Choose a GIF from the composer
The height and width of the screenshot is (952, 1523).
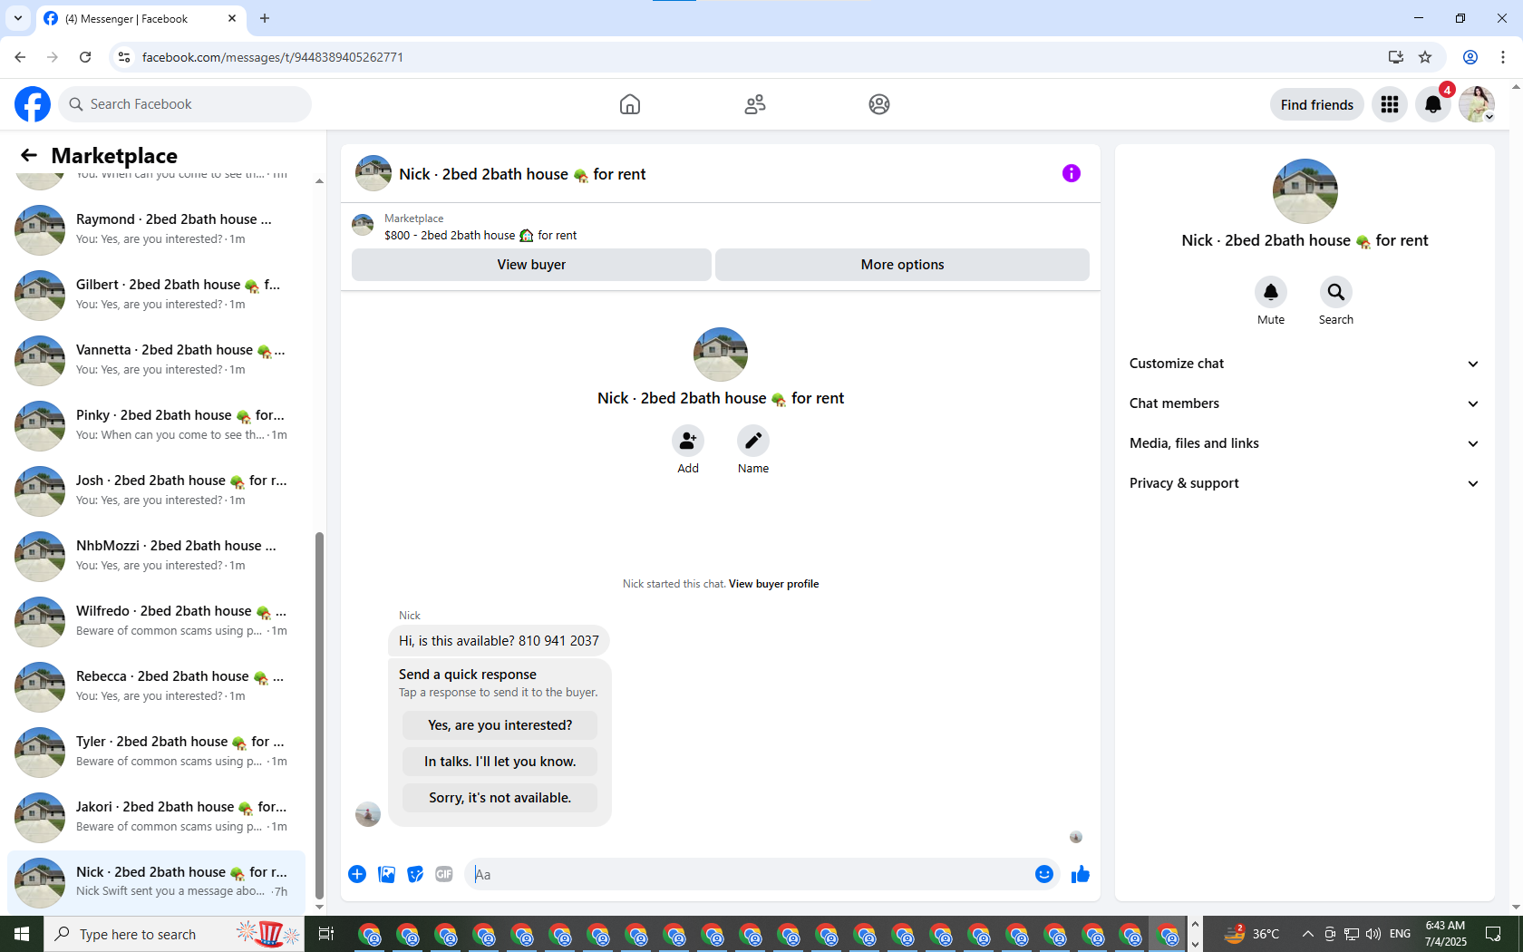[444, 874]
